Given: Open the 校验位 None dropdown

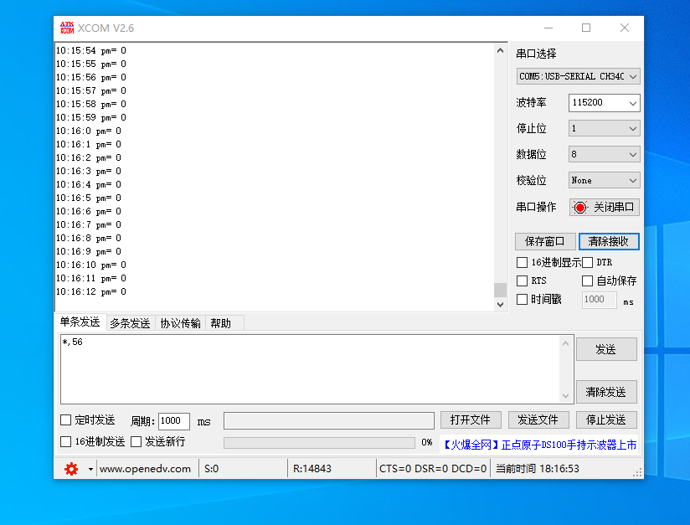Looking at the screenshot, I should point(605,180).
